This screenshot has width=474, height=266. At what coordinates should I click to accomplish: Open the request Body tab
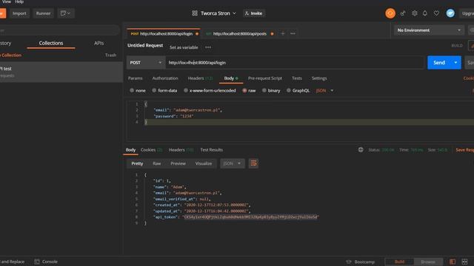click(x=231, y=78)
